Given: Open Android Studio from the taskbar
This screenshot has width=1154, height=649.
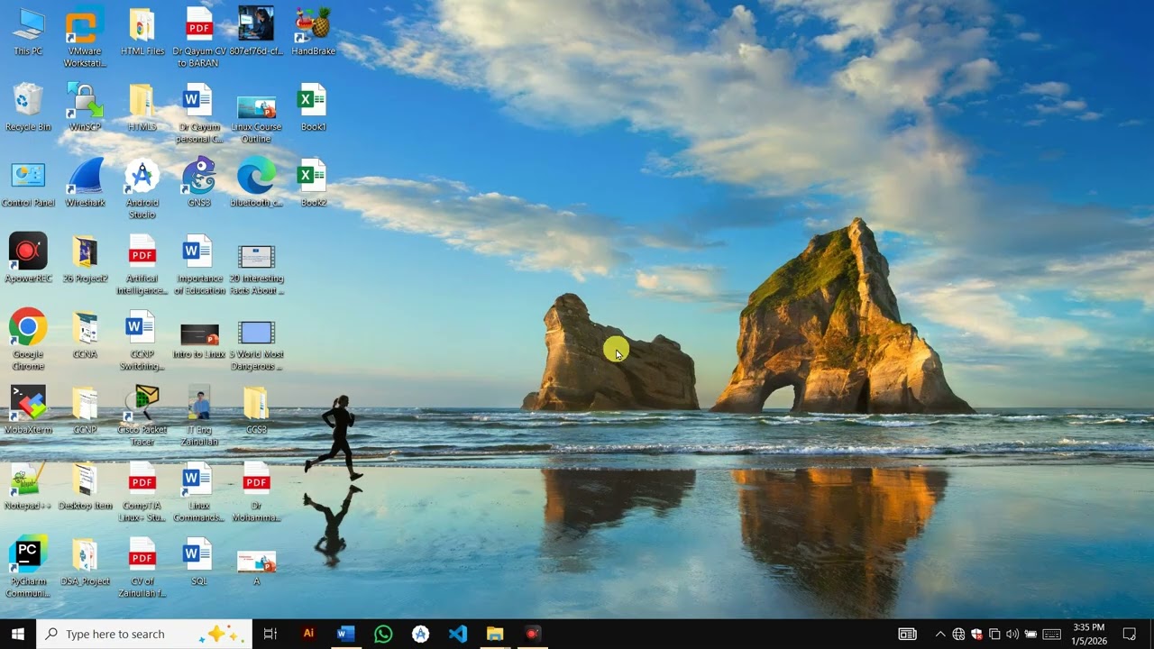Looking at the screenshot, I should click(x=420, y=634).
